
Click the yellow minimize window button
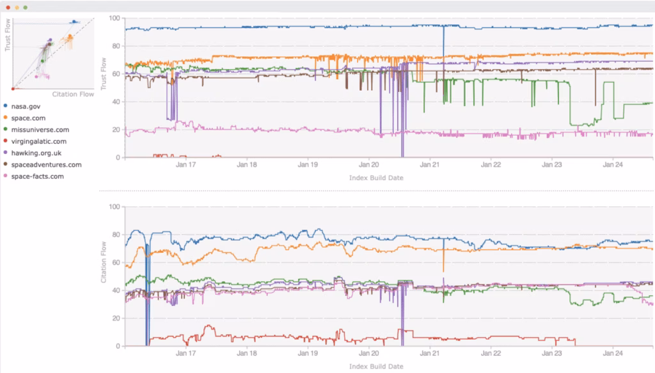[16, 7]
